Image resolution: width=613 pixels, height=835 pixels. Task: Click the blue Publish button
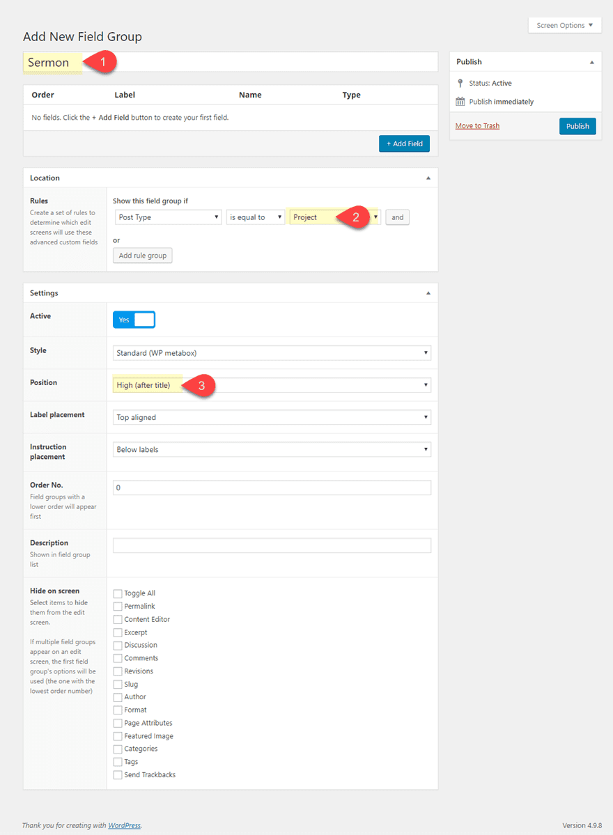(x=577, y=126)
